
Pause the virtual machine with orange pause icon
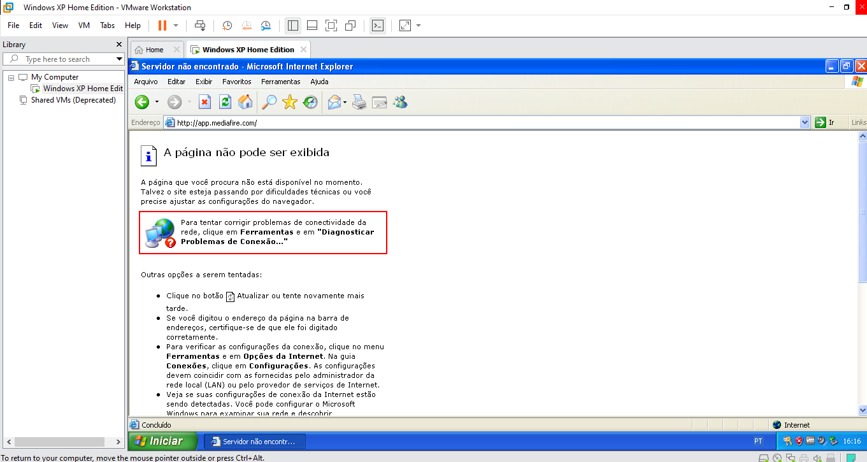point(162,25)
